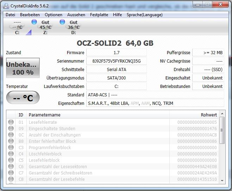The width and height of the screenshot is (232, 191).
Task: Click the Übertragungsmodus value SATA/300
Action: [117, 78]
